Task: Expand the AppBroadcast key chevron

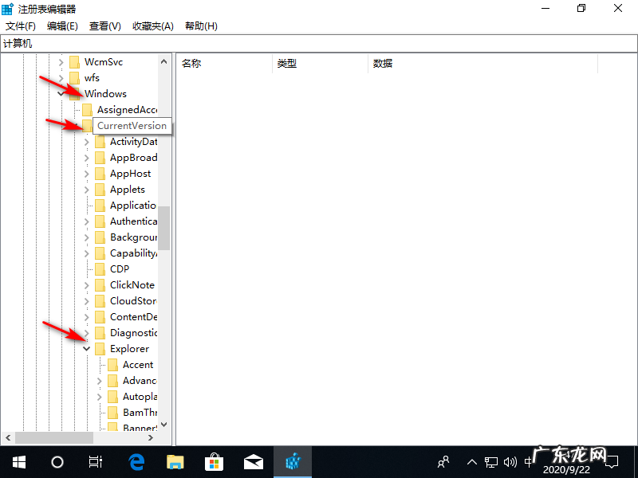Action: click(86, 157)
